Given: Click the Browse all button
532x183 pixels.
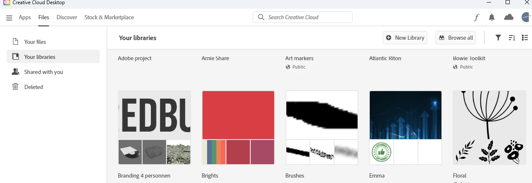Looking at the screenshot, I should pyautogui.click(x=456, y=38).
